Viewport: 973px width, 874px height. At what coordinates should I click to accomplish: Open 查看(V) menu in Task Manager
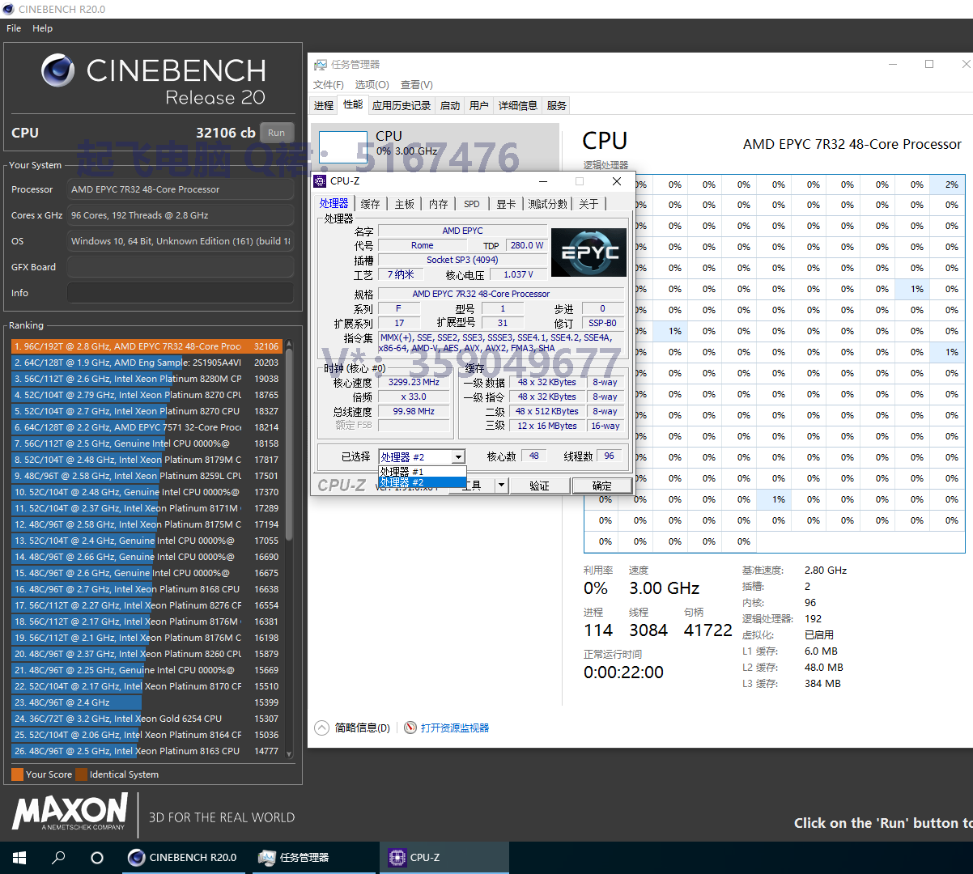pyautogui.click(x=417, y=84)
